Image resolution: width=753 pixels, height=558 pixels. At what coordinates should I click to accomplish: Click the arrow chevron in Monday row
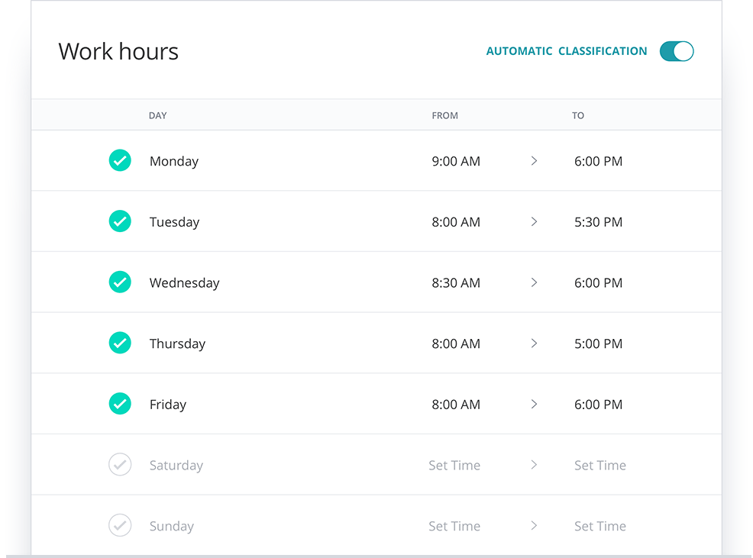[534, 161]
